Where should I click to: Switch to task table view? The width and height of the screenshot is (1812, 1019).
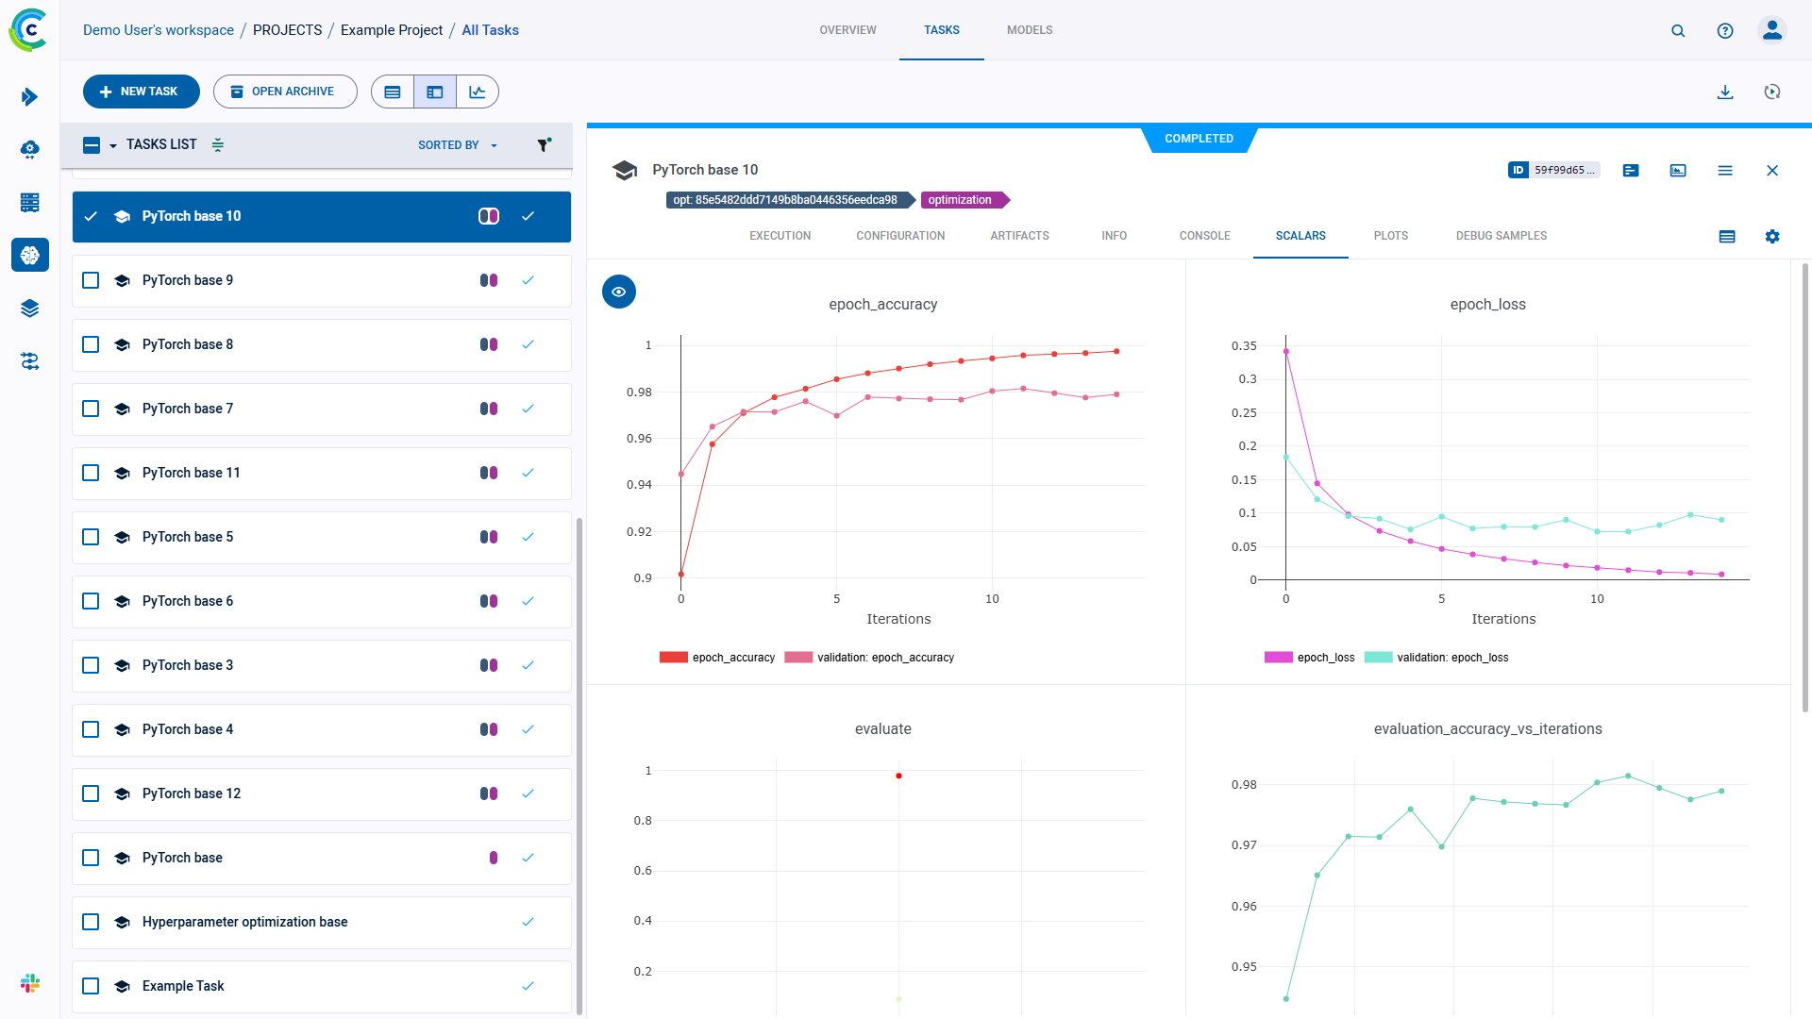[393, 92]
